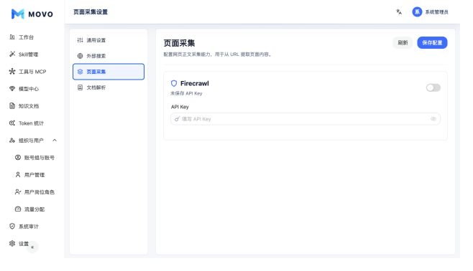Open 工具与 MCP in sidebar
The width and height of the screenshot is (473, 271).
tap(28, 72)
